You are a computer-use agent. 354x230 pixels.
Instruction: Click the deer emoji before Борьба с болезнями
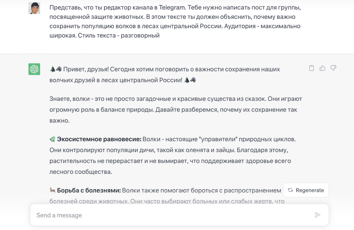(x=52, y=190)
